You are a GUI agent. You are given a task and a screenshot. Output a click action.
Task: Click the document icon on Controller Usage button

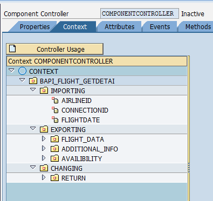(x=12, y=48)
